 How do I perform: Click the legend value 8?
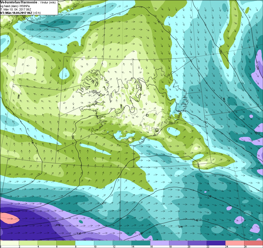[x=76, y=247]
